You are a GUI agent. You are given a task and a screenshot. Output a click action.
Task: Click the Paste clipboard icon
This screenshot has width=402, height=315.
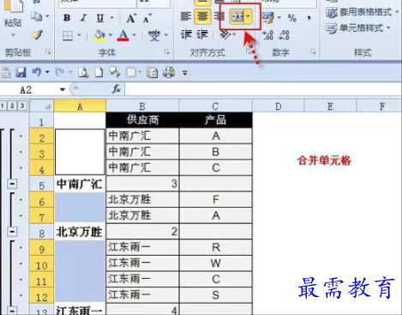[13, 6]
